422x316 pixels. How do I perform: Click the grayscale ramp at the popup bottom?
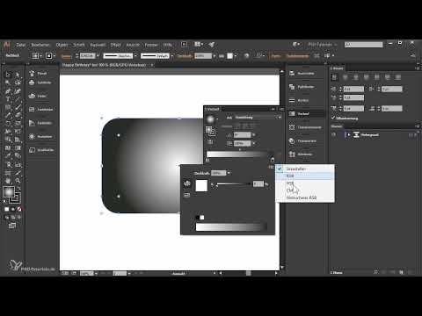(231, 226)
